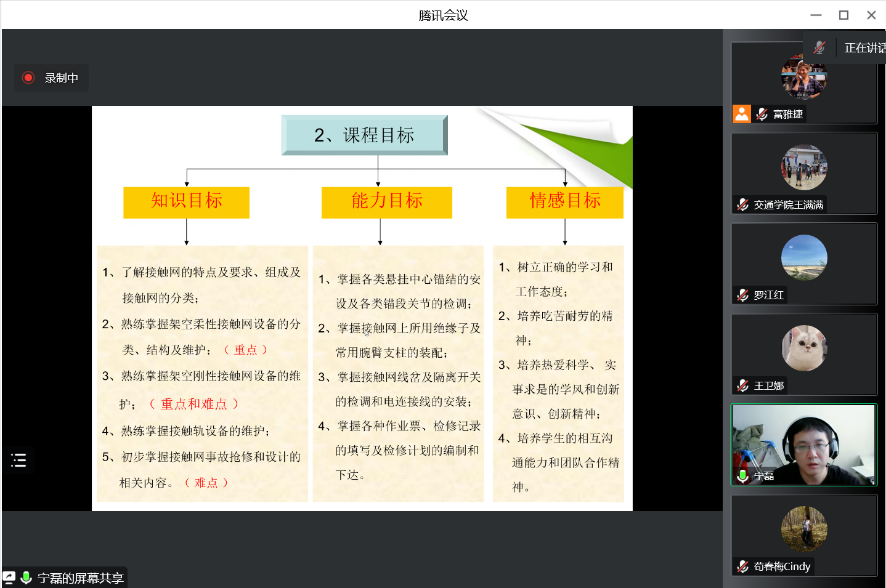The image size is (886, 588).
Task: Toggle muted microphone icon for 交通学院王满满
Action: pos(743,204)
